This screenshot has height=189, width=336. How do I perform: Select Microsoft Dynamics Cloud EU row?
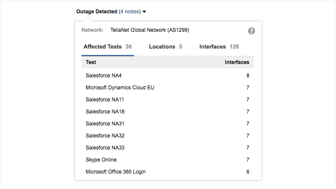pos(120,88)
